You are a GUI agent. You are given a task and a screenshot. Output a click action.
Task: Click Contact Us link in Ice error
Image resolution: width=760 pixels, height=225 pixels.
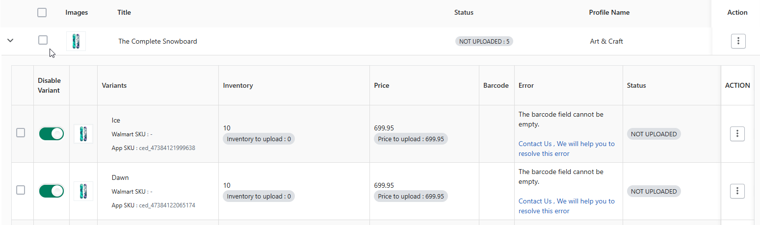535,144
